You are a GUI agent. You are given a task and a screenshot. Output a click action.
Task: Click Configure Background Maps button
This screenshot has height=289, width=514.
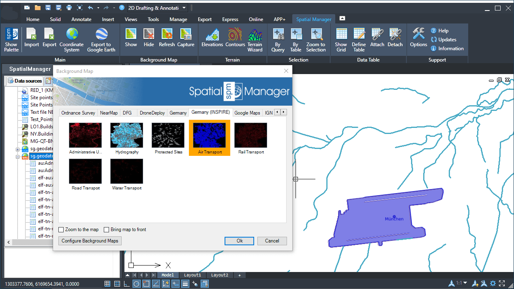[90, 241]
